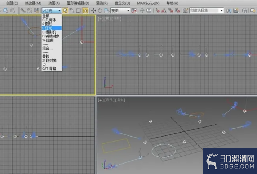Viewport: 257px width, 174px height.
Task: Click the Bind to Space Warp icon
Action: coord(36,11)
